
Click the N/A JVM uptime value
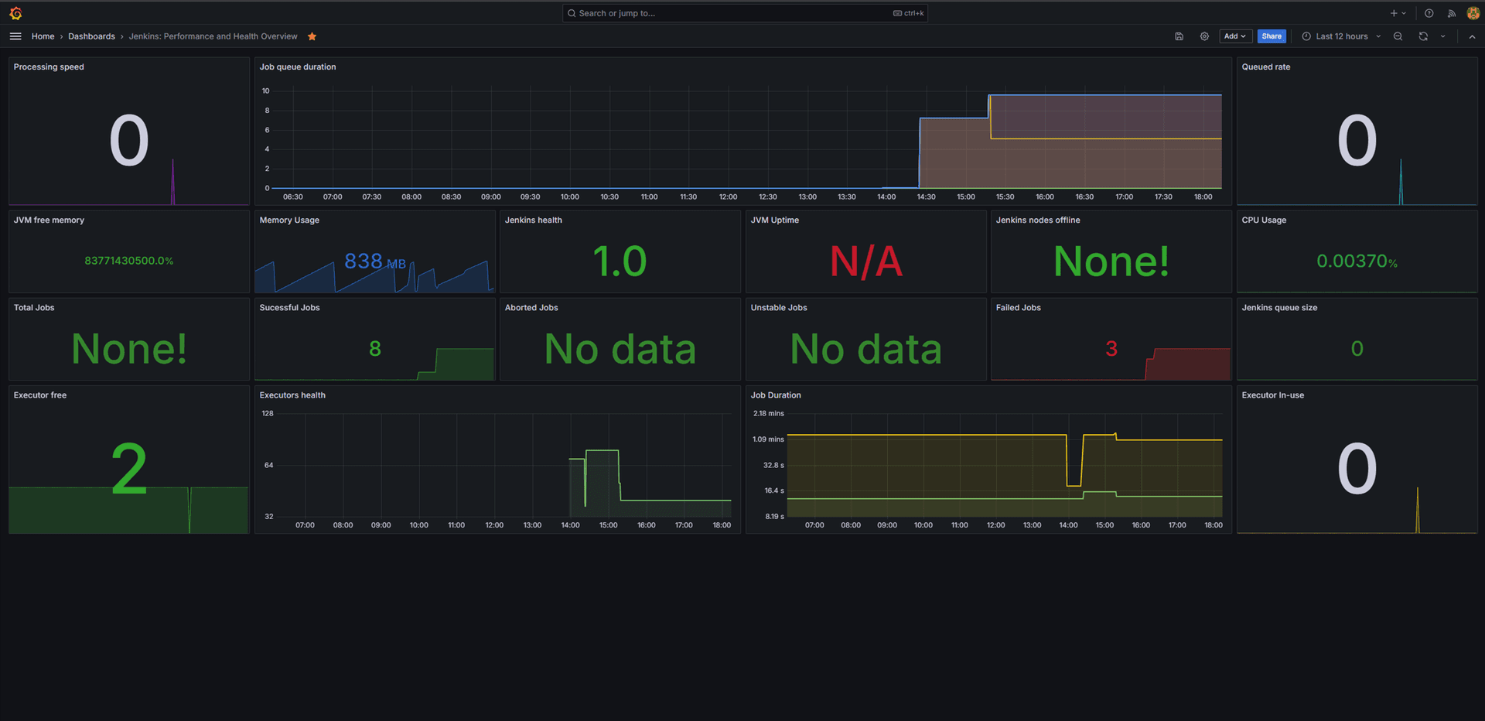coord(865,261)
